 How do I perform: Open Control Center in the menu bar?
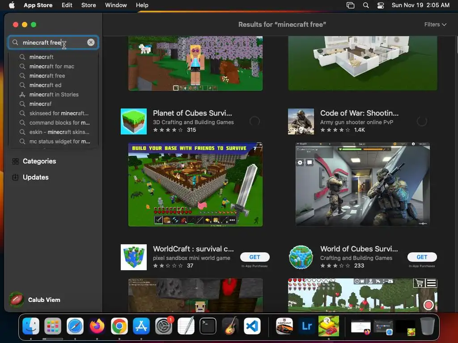point(381,5)
